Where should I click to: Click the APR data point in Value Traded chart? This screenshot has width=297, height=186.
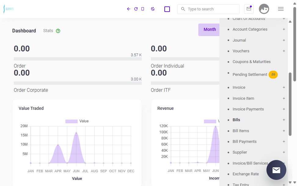(x=58, y=145)
